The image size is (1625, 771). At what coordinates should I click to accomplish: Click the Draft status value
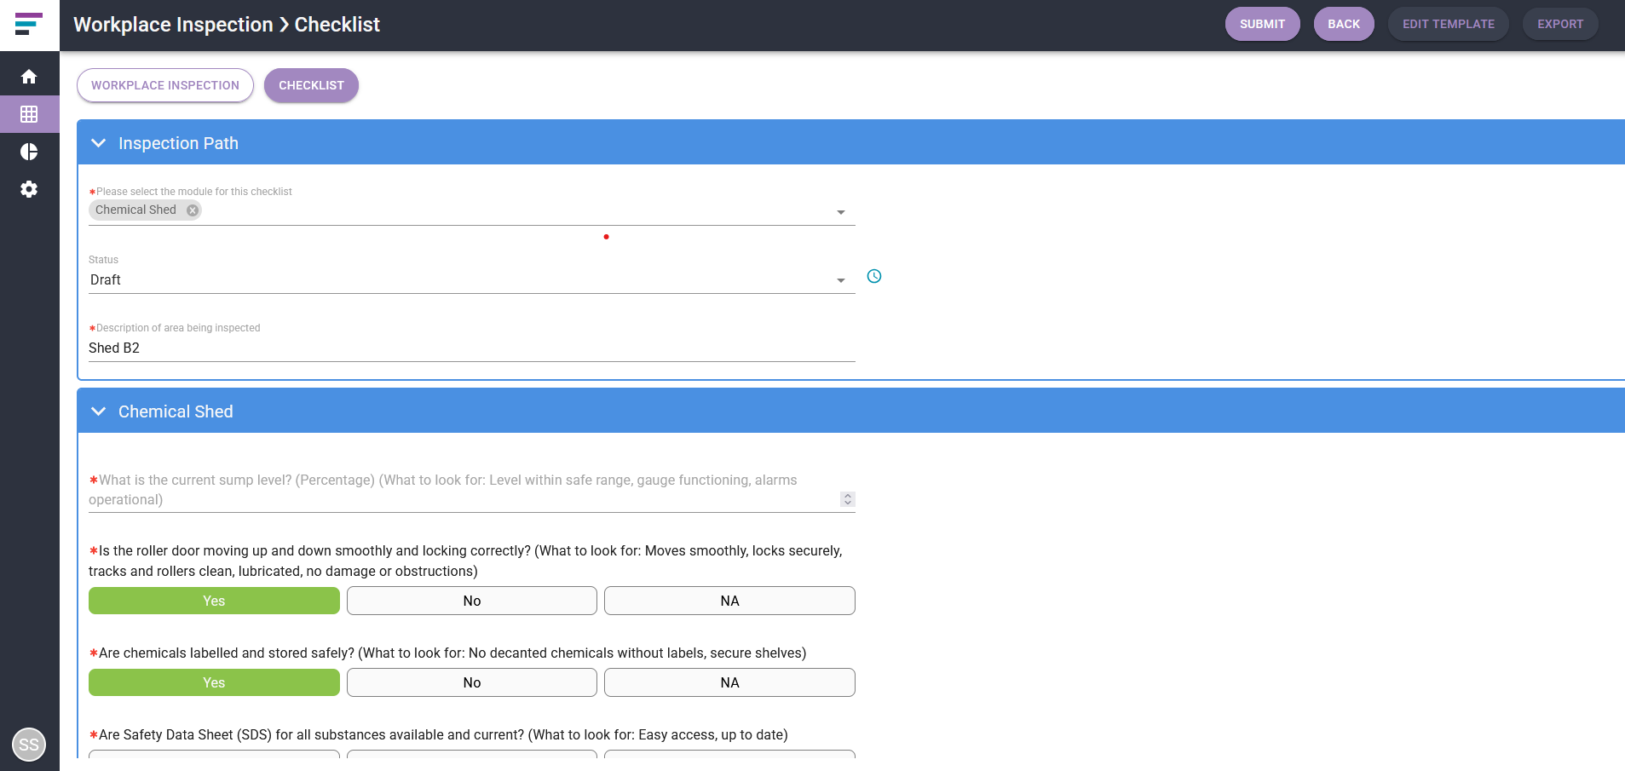coord(106,279)
